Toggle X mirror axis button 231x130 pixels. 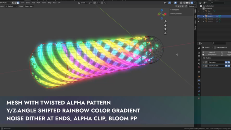coord(178,6)
